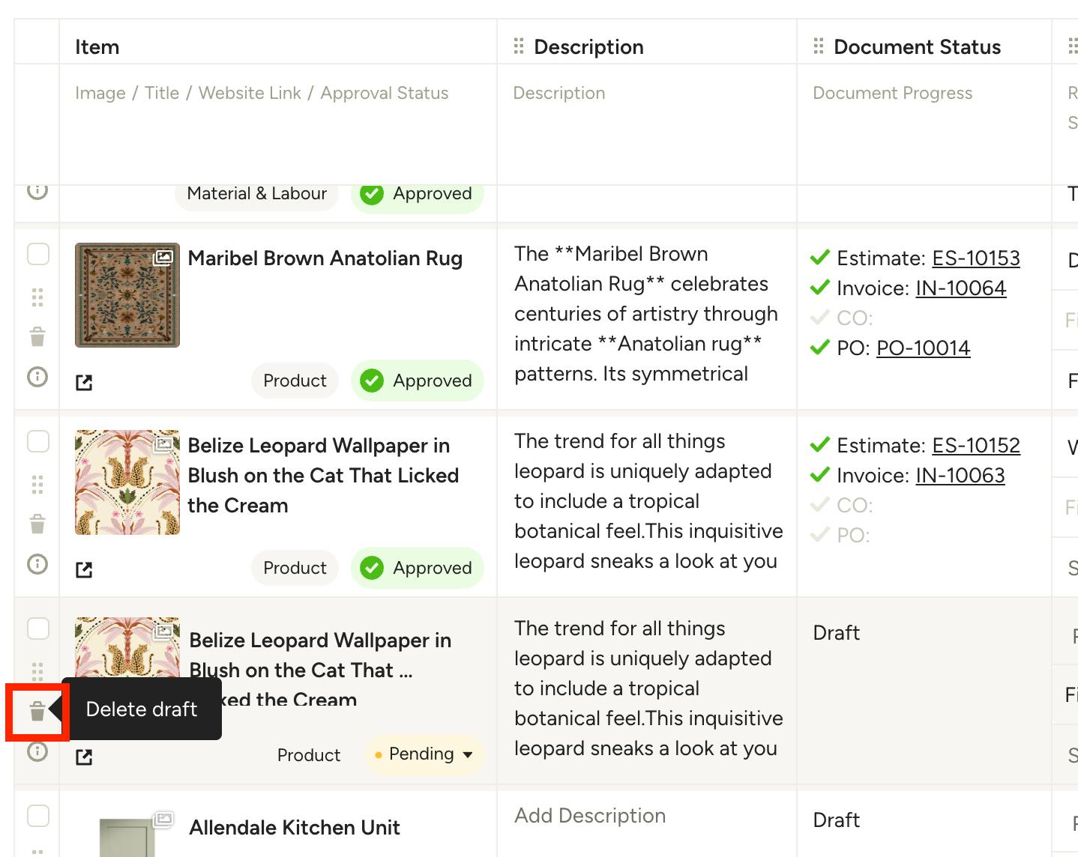Click trash icon for Maribel Brown Anatolian Rug
The height and width of the screenshot is (857, 1078).
[37, 336]
